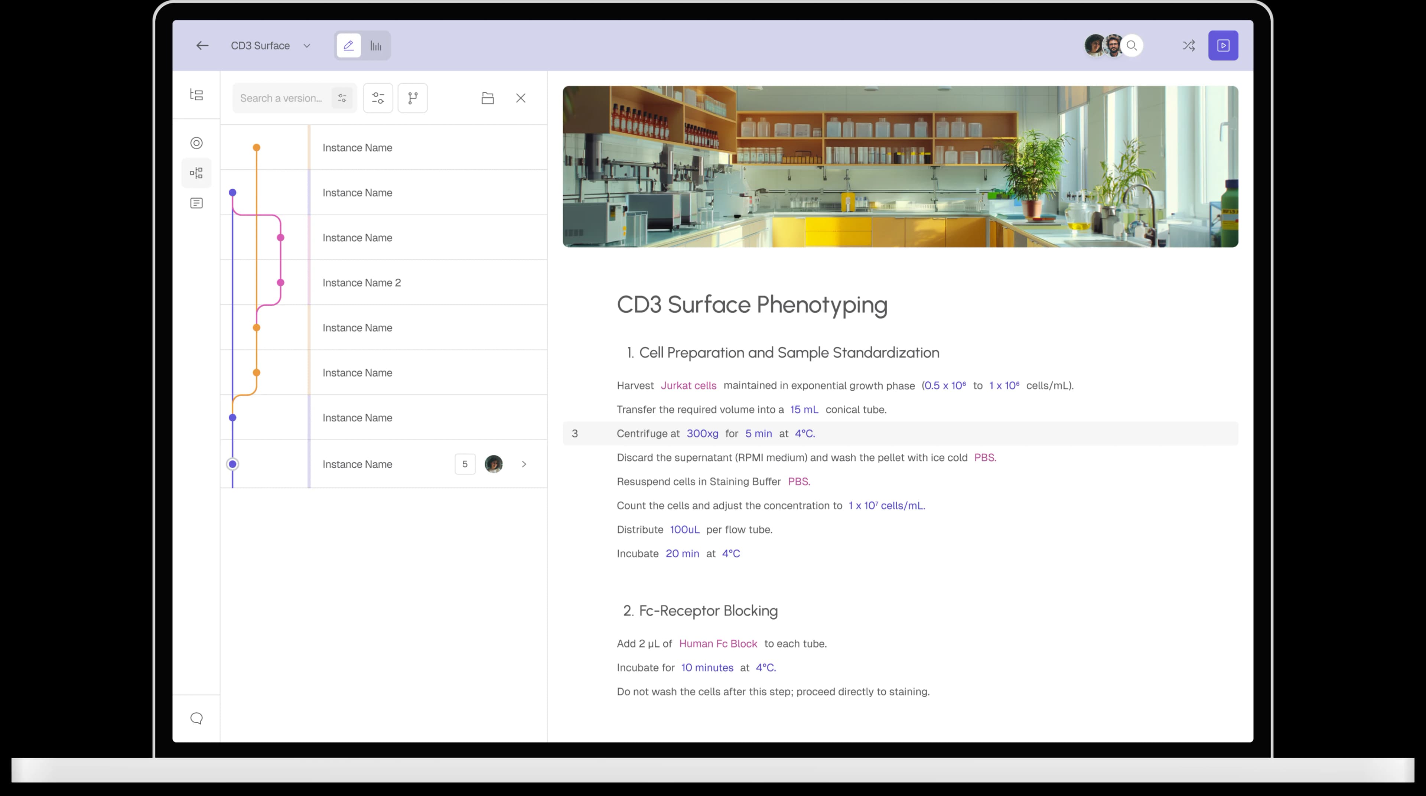Click the 20 min incubation value
This screenshot has height=796, width=1426.
[x=682, y=553]
